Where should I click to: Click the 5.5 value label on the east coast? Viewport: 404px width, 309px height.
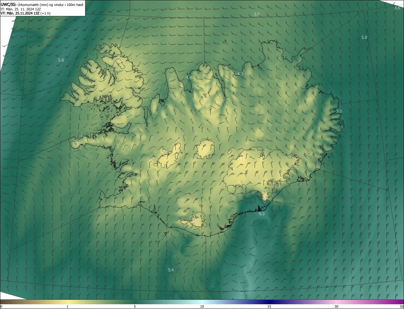pos(339,111)
